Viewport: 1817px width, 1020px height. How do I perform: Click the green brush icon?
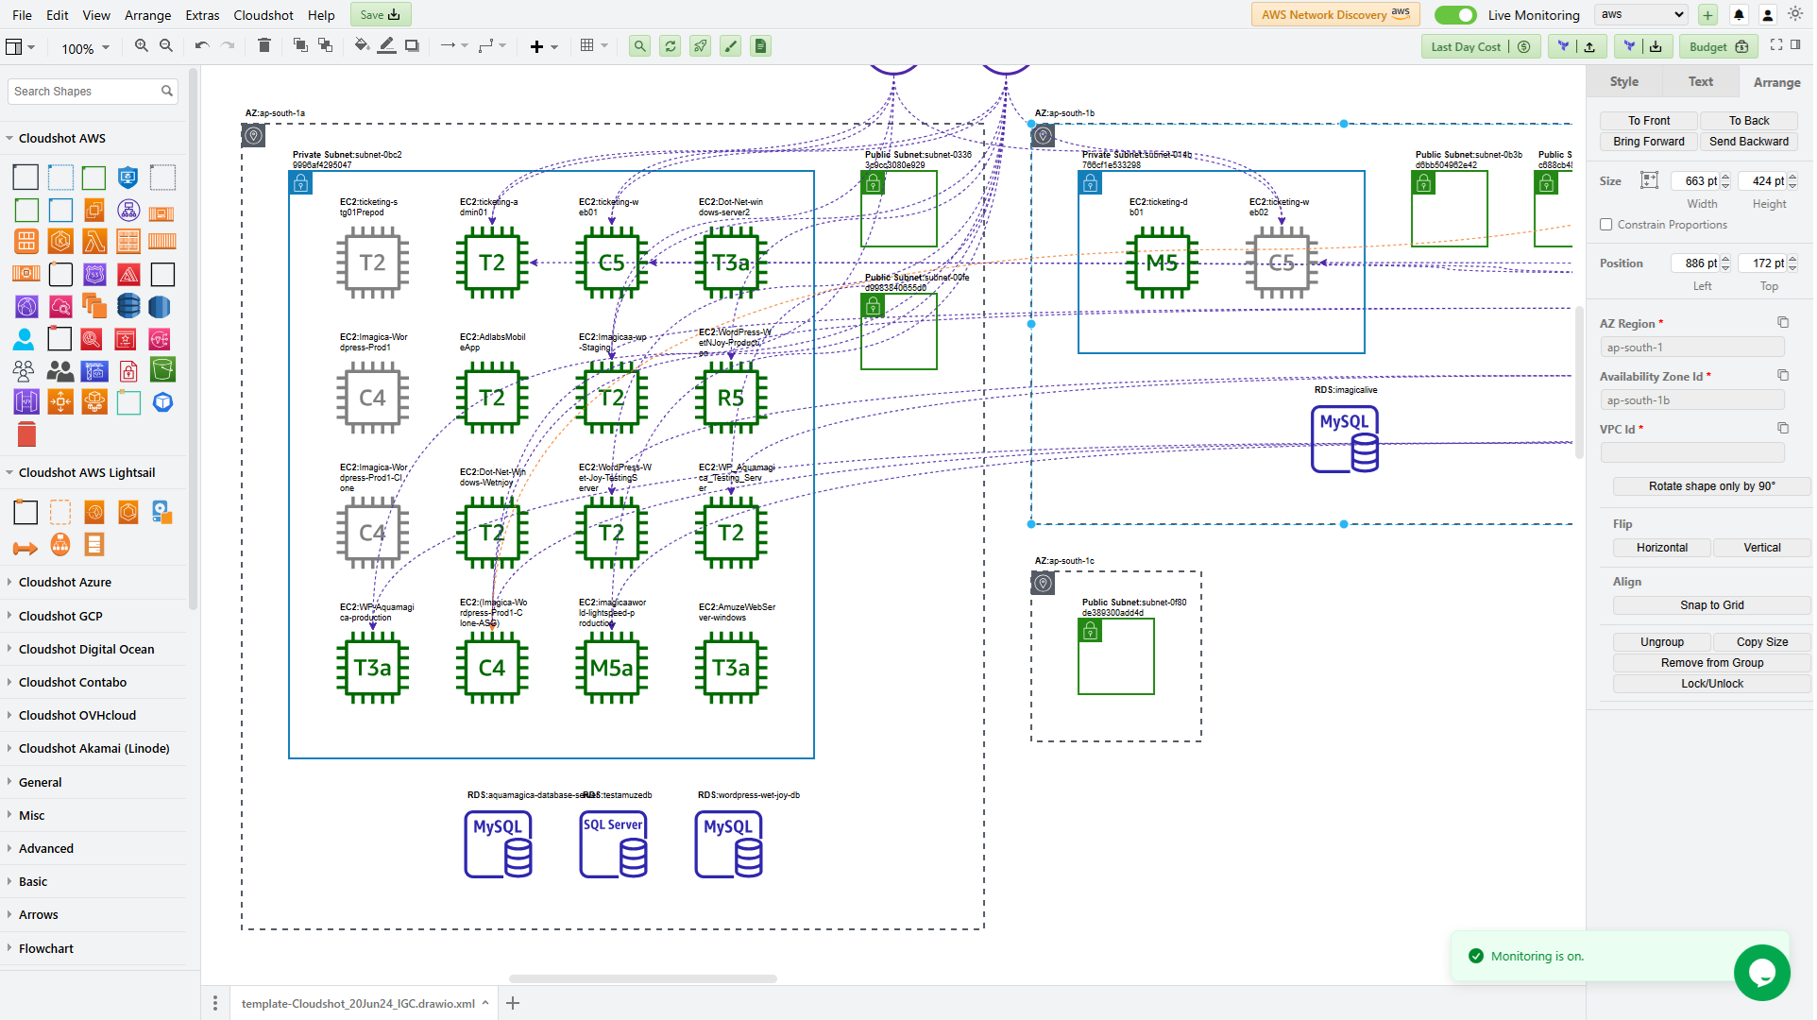(x=732, y=46)
